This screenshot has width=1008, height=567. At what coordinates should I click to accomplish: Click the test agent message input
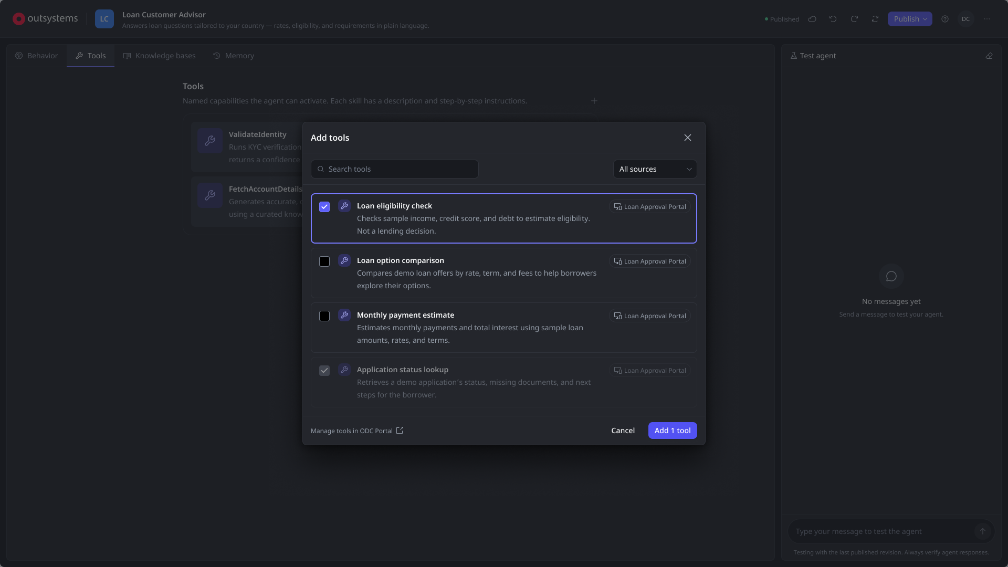[x=882, y=531]
